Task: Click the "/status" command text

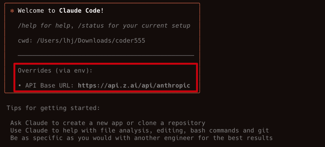Action: click(x=91, y=26)
